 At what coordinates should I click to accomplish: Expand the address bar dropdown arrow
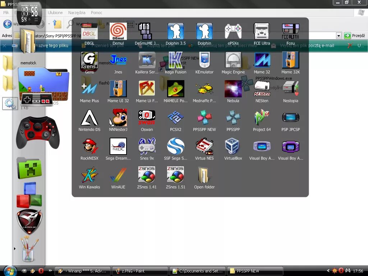(339, 36)
